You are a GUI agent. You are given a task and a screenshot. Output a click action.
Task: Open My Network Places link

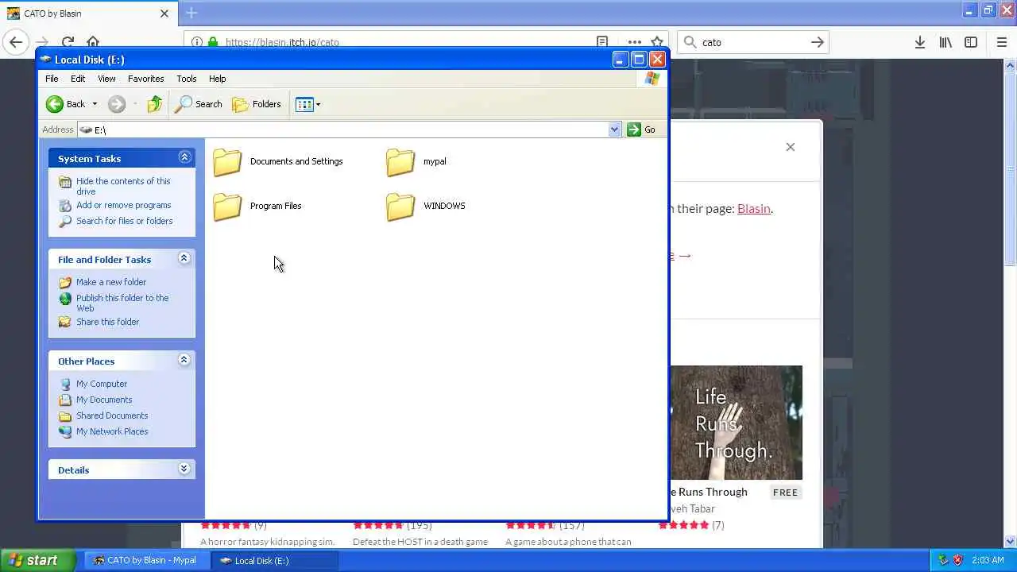pyautogui.click(x=112, y=431)
